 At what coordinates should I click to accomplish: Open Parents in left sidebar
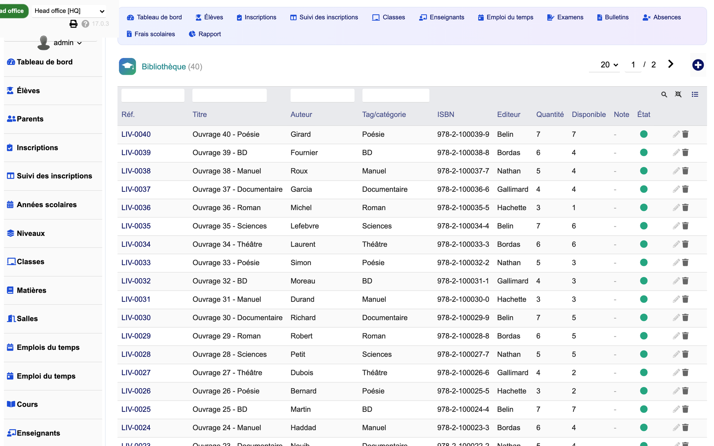[x=25, y=119]
